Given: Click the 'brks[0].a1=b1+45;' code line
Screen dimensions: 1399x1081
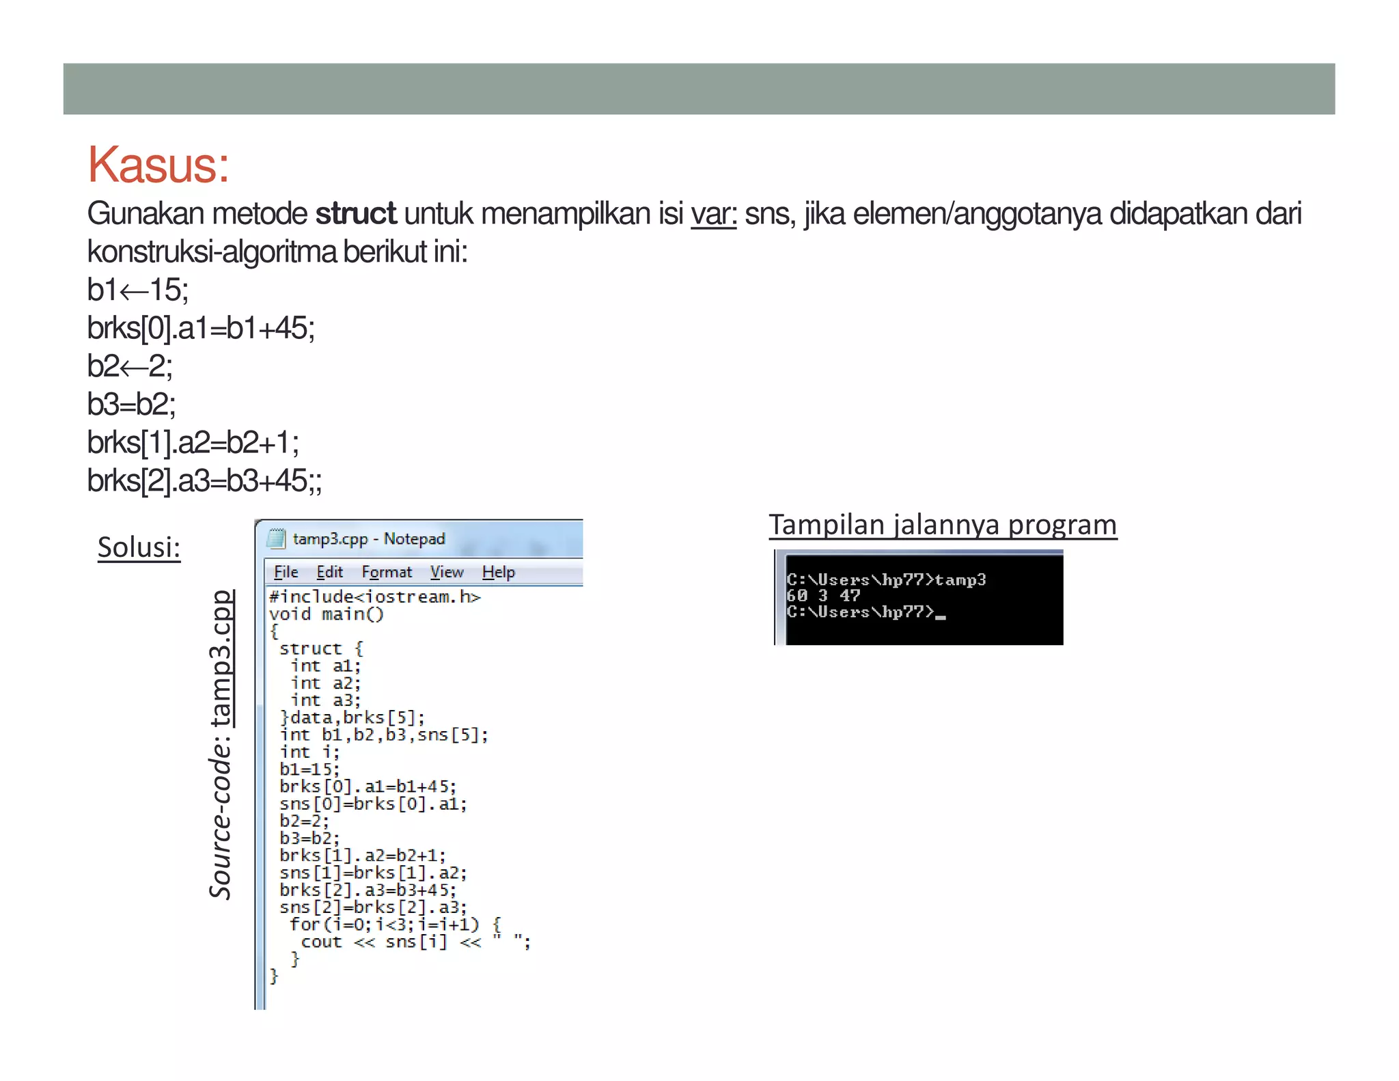Looking at the screenshot, I should 368,786.
